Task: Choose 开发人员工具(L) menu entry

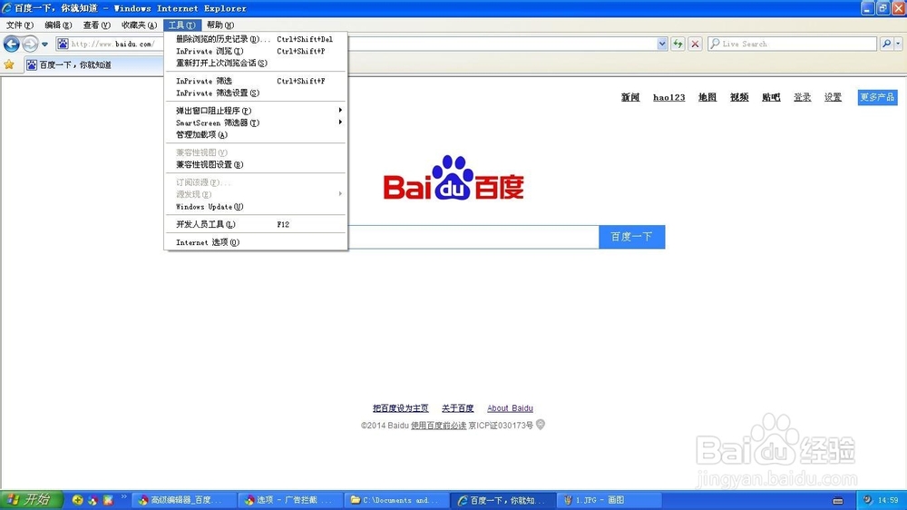Action: tap(255, 225)
